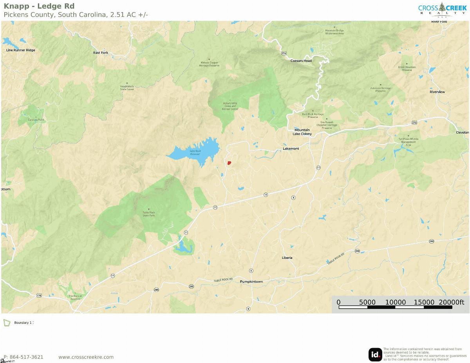The width and height of the screenshot is (470, 363).
Task: Click the 276 shield beside Caesars Head
Action: click(x=284, y=52)
